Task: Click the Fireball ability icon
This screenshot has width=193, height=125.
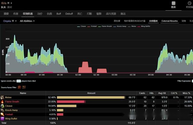Action: [2, 114]
